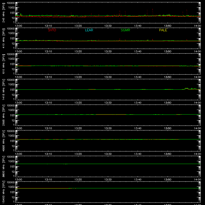Click the green SGMR station legend label

pos(125,30)
